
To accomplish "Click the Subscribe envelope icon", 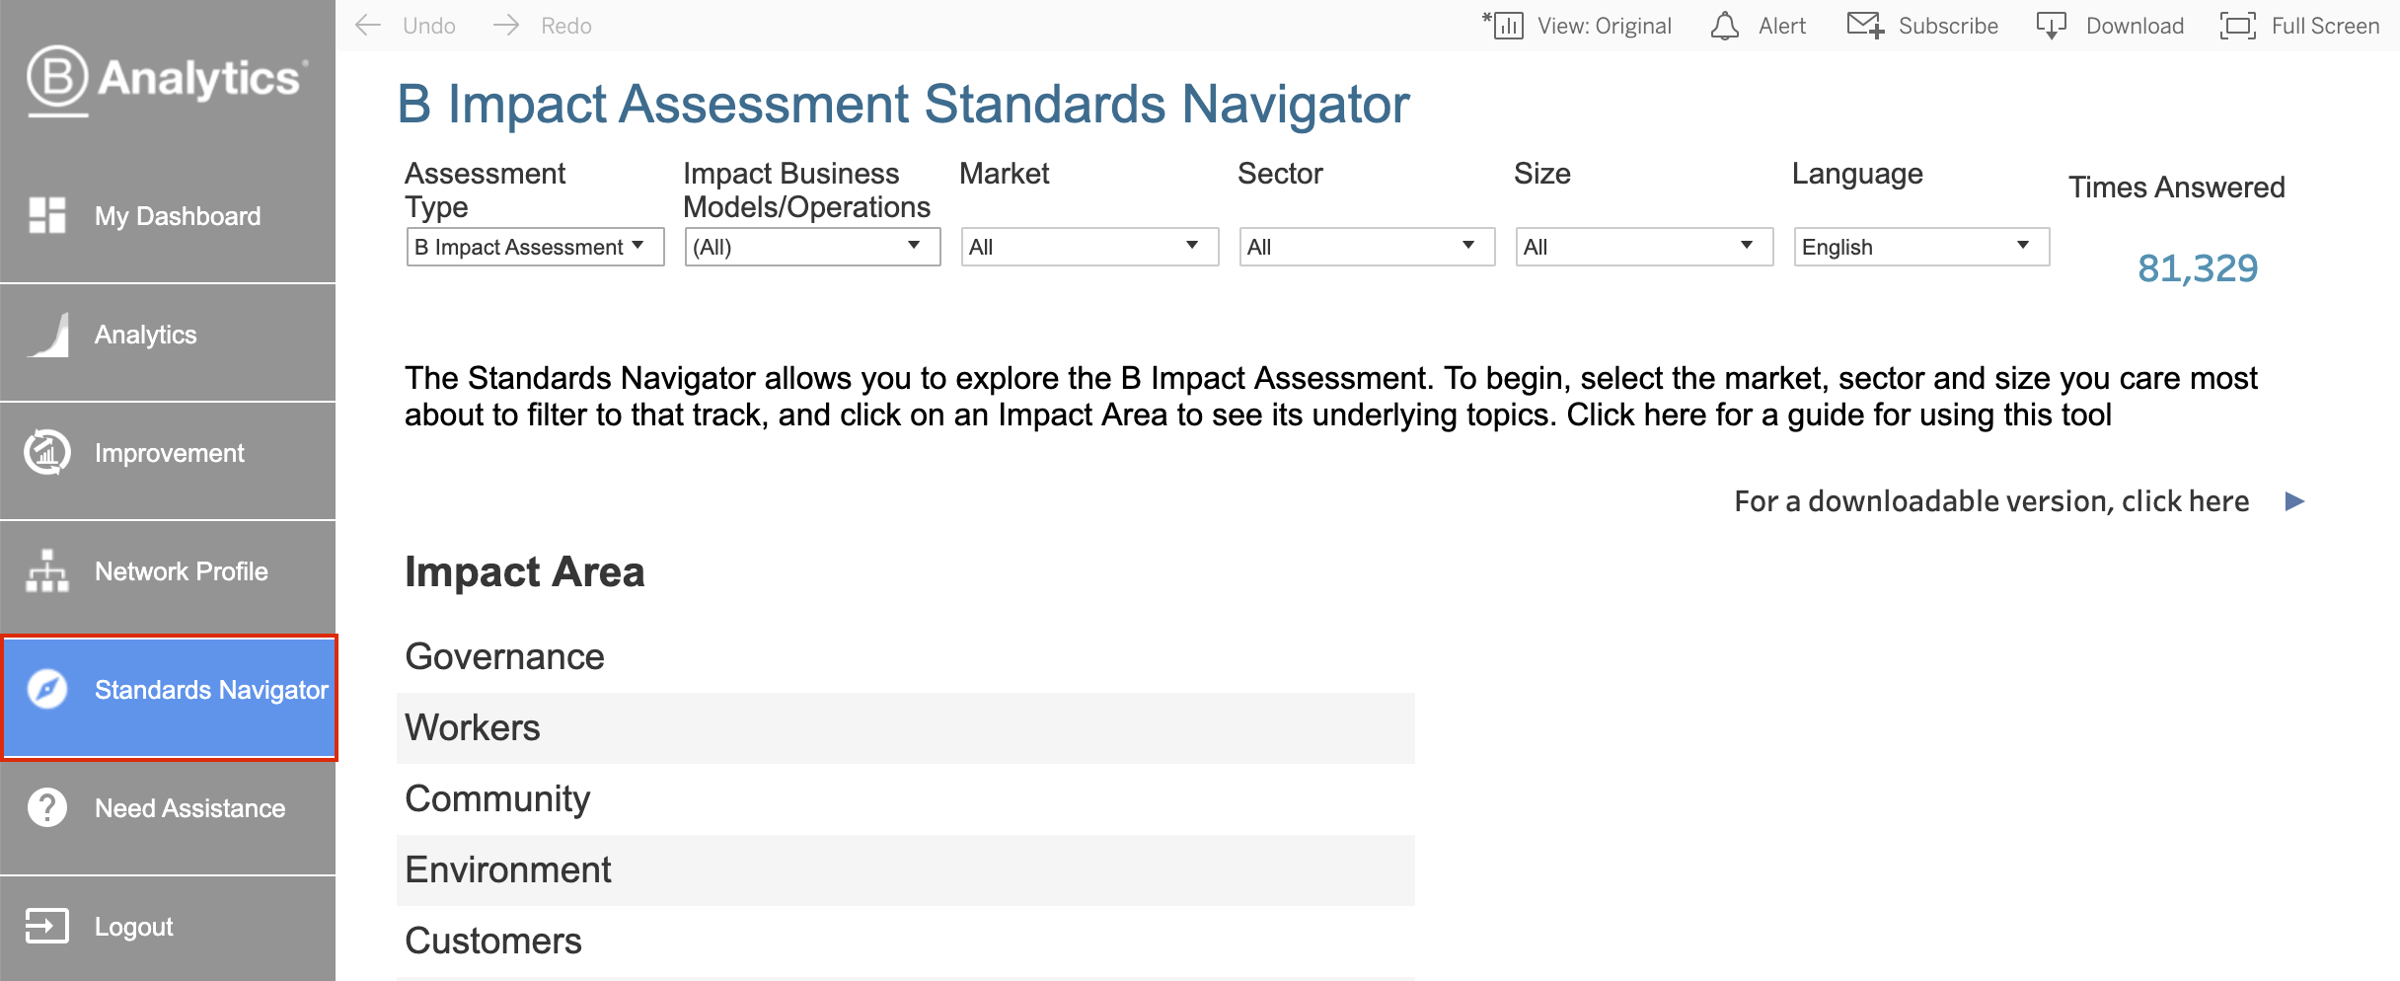I will [x=1865, y=26].
